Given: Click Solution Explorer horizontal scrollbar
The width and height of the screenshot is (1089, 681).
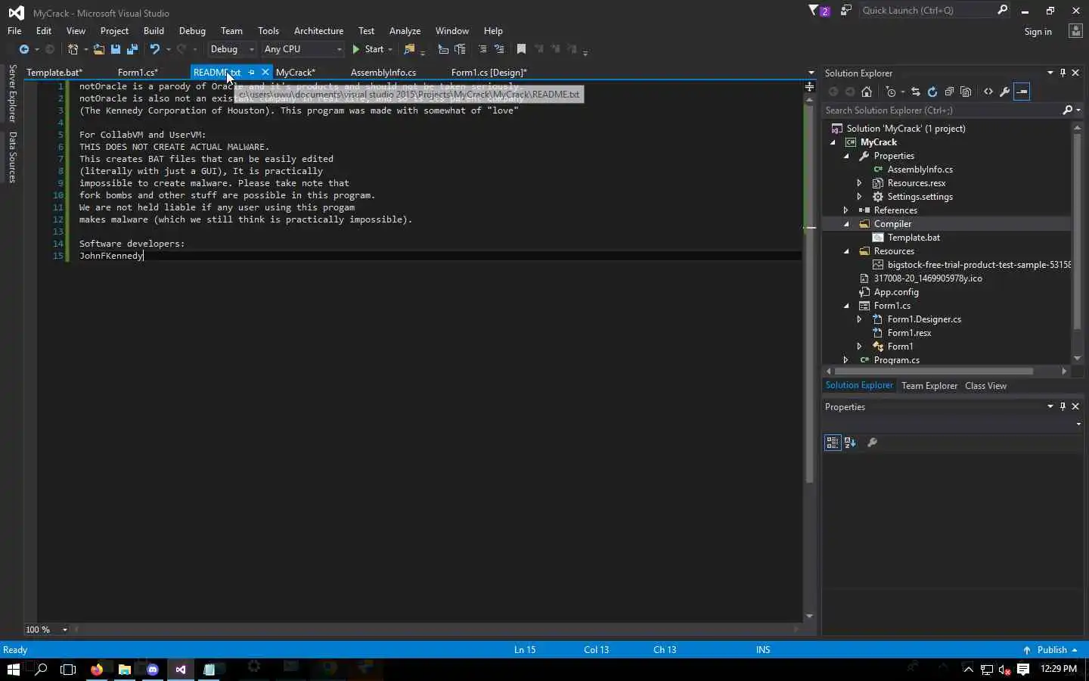Looking at the screenshot, I should (934, 372).
